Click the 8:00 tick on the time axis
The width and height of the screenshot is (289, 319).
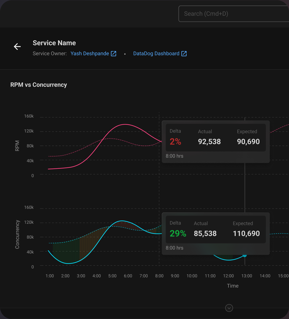tap(159, 276)
